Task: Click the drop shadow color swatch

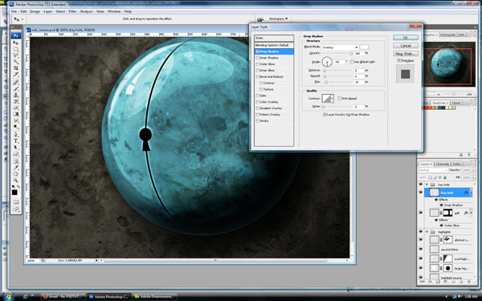Action: pos(364,47)
